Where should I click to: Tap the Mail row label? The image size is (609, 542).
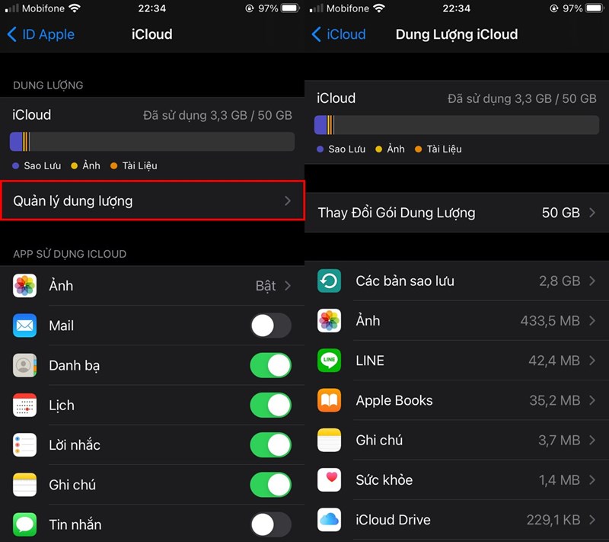coord(62,326)
